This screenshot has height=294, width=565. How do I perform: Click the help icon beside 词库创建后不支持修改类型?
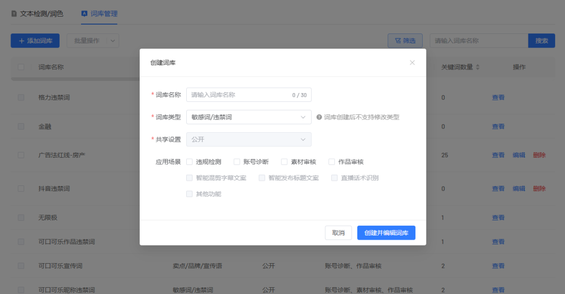(319, 117)
